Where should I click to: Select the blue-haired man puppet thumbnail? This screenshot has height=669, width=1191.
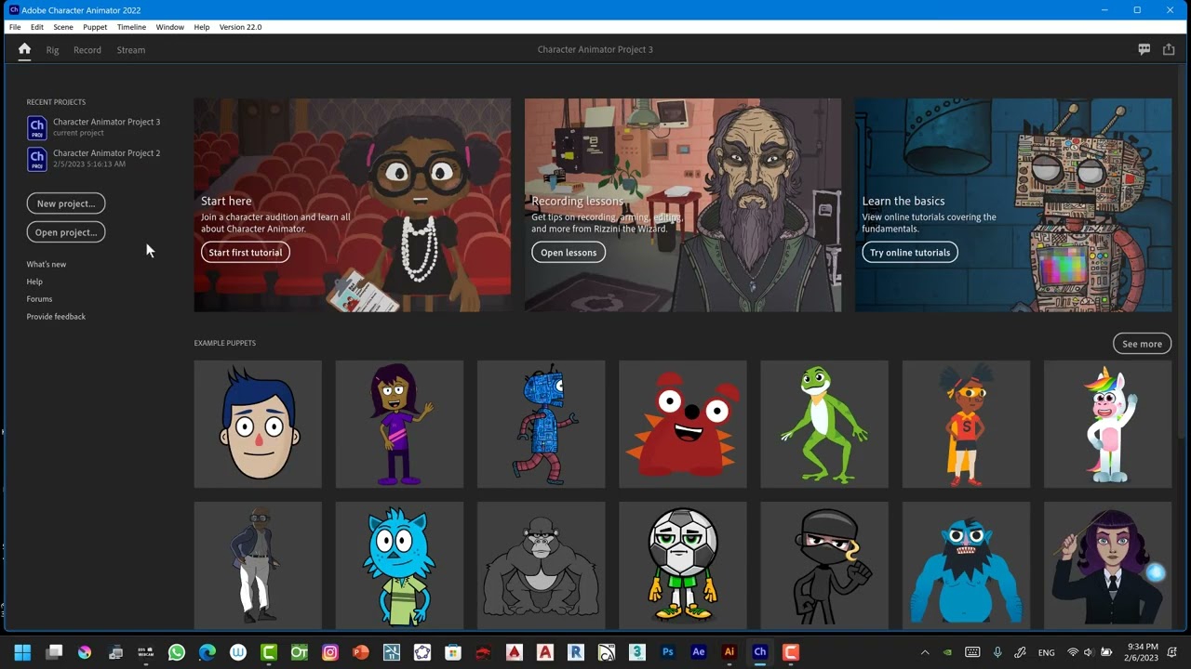(x=258, y=424)
